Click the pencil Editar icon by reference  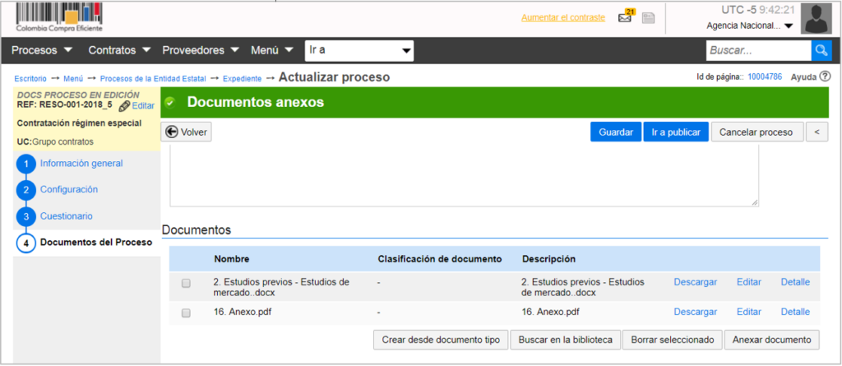124,105
